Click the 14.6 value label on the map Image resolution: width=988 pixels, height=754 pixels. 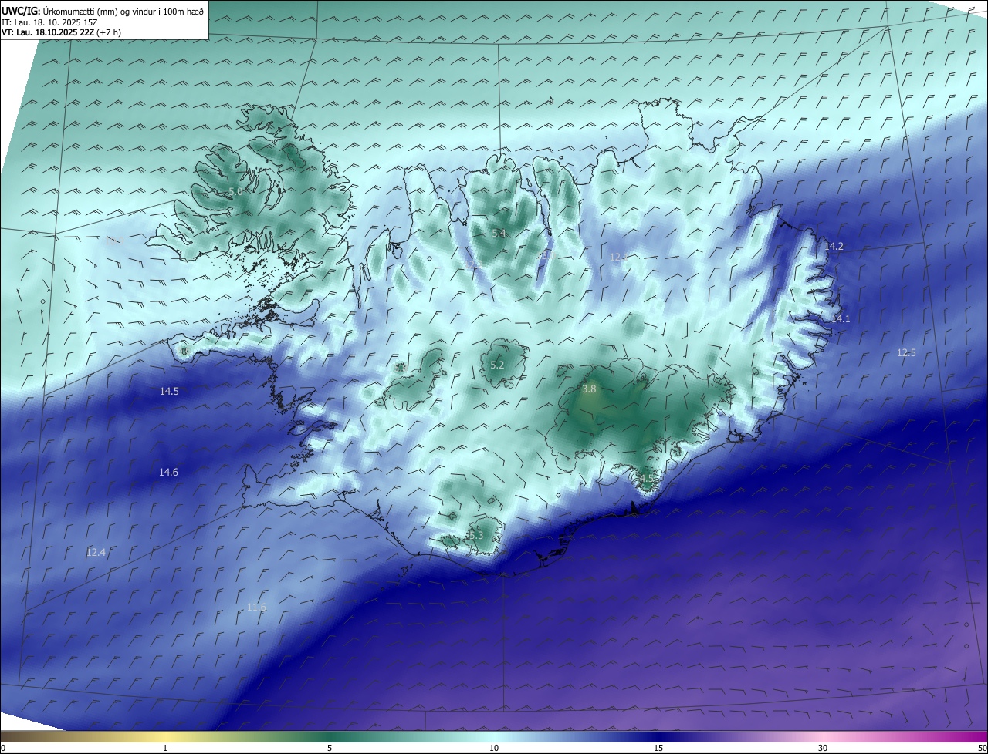coord(168,473)
